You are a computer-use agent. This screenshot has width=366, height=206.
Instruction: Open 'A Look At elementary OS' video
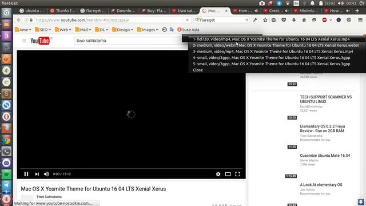(321, 185)
